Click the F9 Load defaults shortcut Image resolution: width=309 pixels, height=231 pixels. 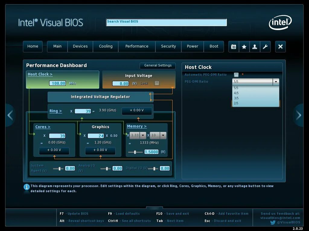pyautogui.click(x=124, y=214)
